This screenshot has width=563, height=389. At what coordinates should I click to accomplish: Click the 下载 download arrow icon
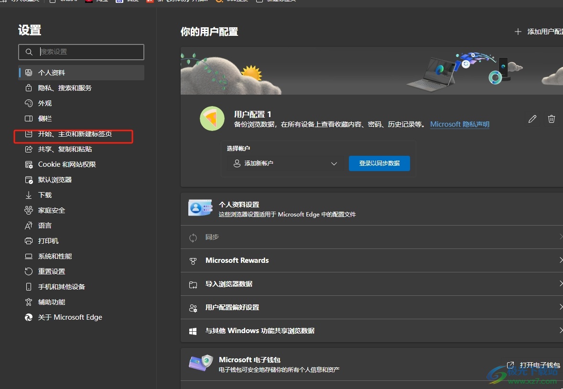29,195
